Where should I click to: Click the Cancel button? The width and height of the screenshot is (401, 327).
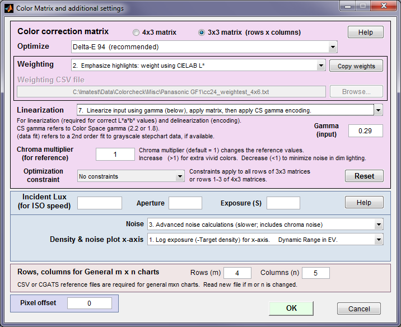[x=359, y=309]
